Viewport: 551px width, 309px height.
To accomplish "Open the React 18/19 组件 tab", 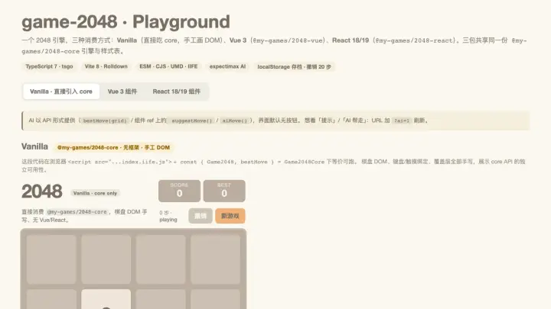I will (177, 92).
